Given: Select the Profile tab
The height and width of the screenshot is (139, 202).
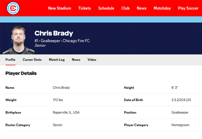Looking at the screenshot, I should tap(10, 60).
